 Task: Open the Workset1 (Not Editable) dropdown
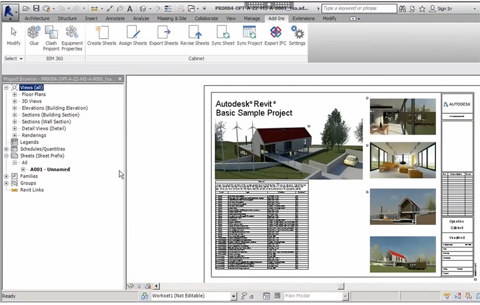(233, 296)
